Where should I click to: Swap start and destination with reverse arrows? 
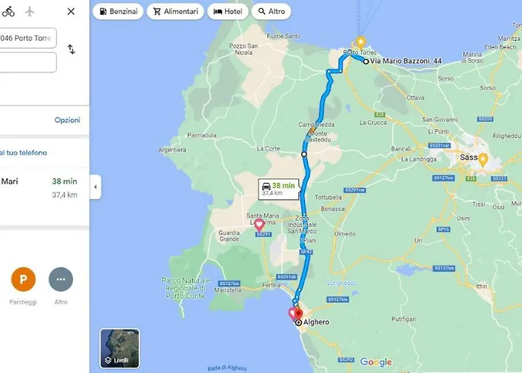(x=72, y=49)
